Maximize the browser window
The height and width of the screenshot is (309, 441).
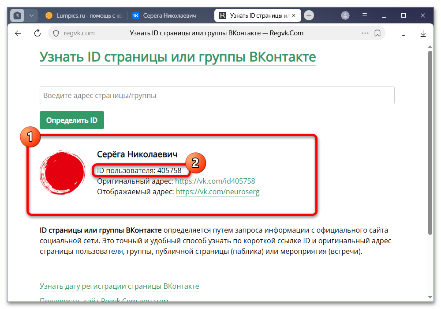404,15
